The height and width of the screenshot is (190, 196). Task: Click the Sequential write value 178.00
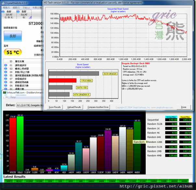pos(171,120)
